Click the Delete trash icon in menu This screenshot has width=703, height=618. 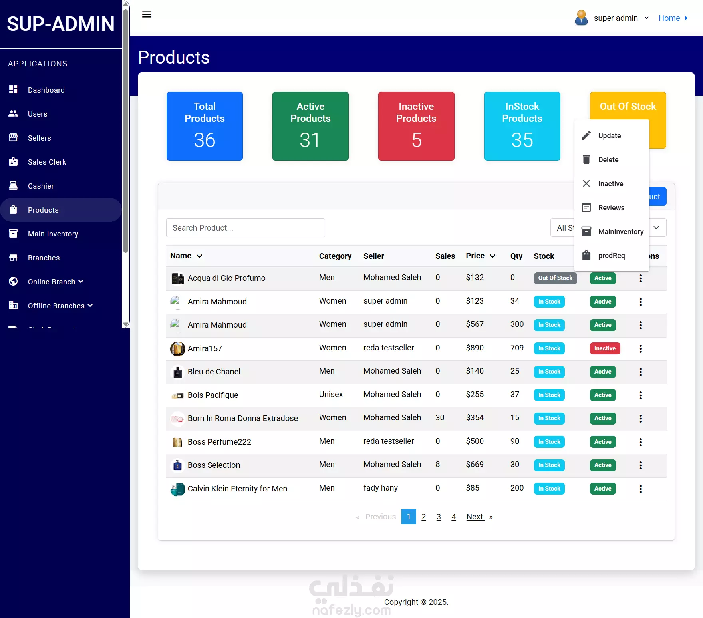(586, 159)
